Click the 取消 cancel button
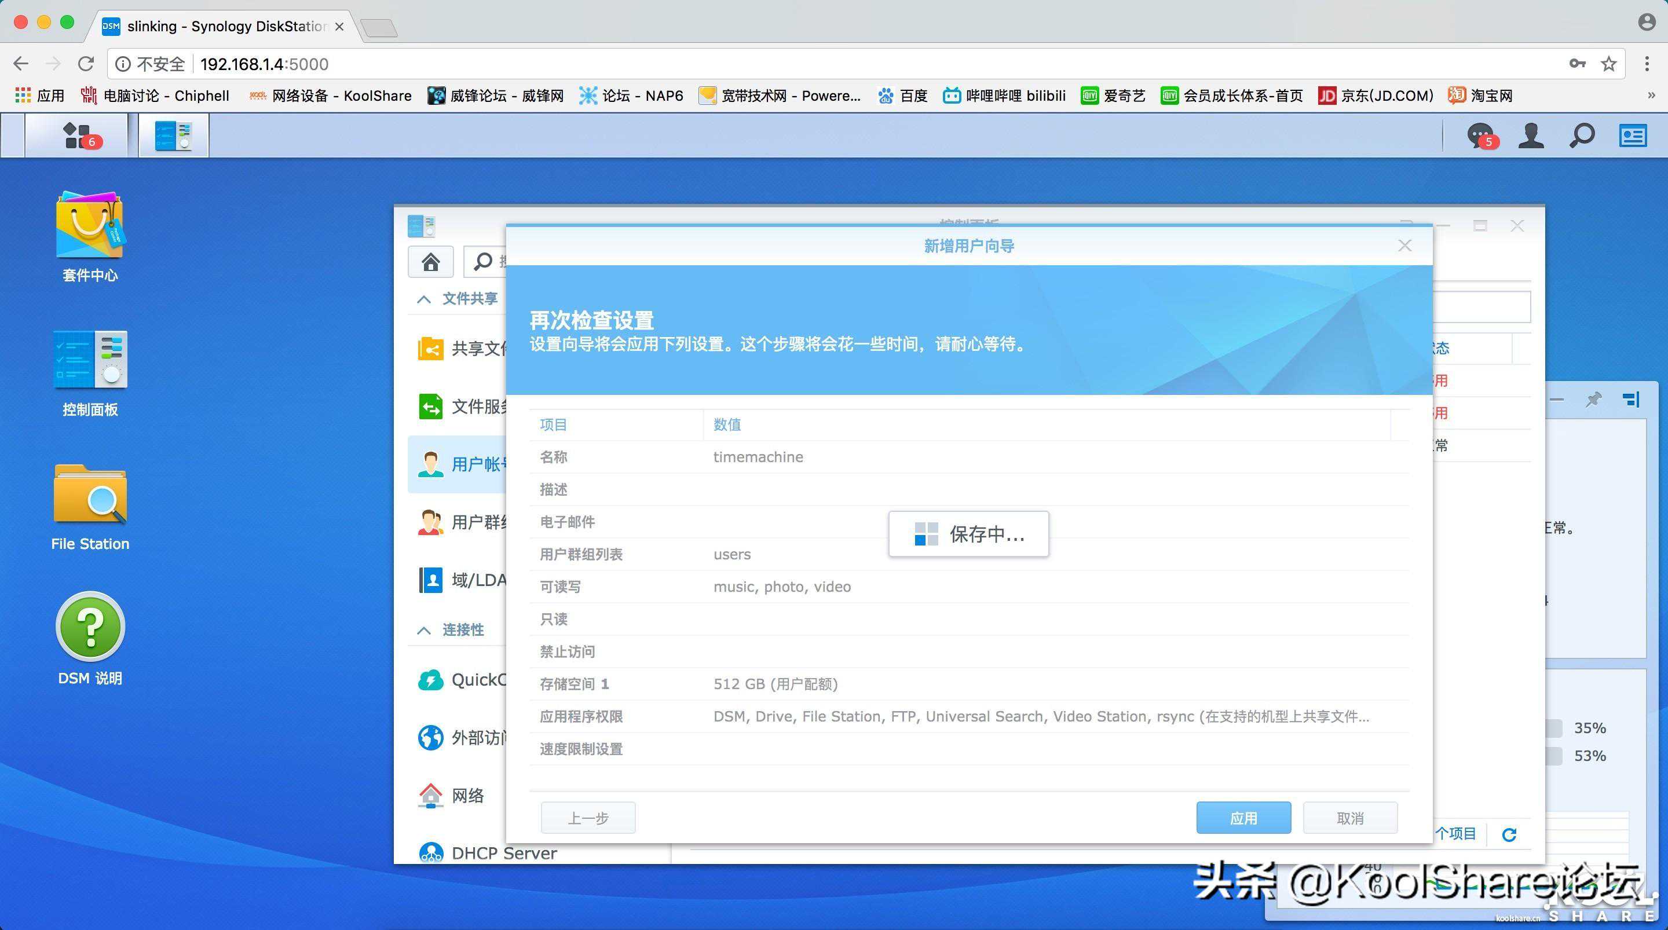Viewport: 1668px width, 930px height. click(1349, 818)
